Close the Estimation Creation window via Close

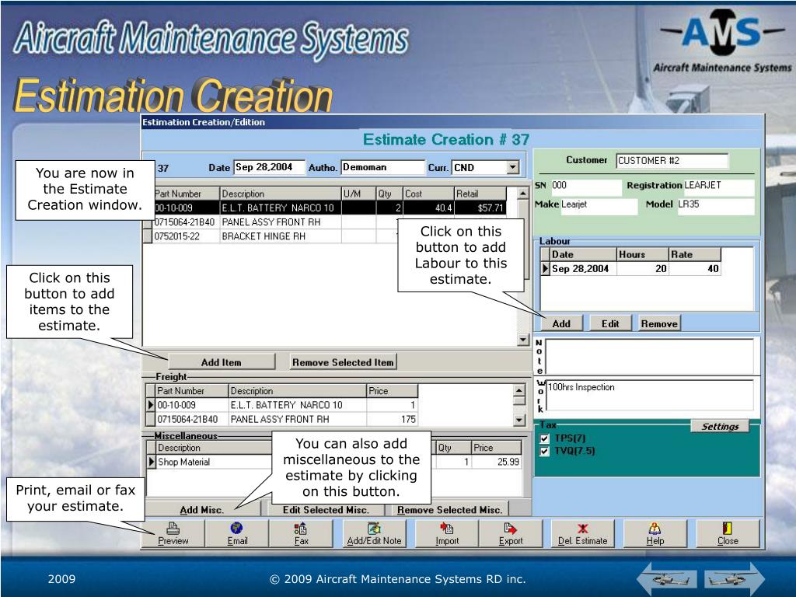pyautogui.click(x=728, y=533)
